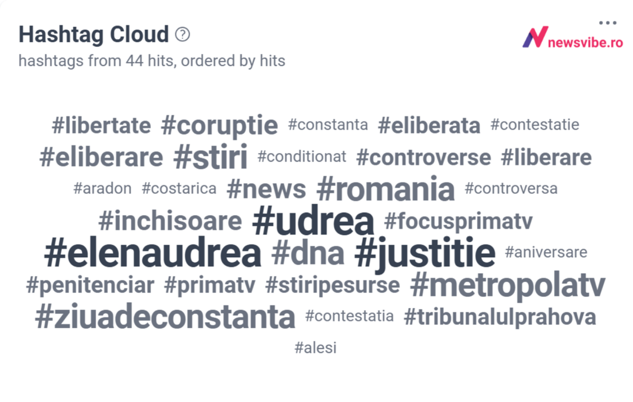The width and height of the screenshot is (633, 402).
Task: Open the three-dot options menu
Action: point(607,22)
